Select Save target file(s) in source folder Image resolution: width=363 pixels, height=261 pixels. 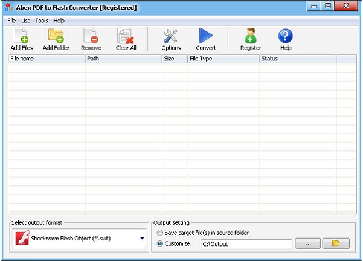coord(159,233)
